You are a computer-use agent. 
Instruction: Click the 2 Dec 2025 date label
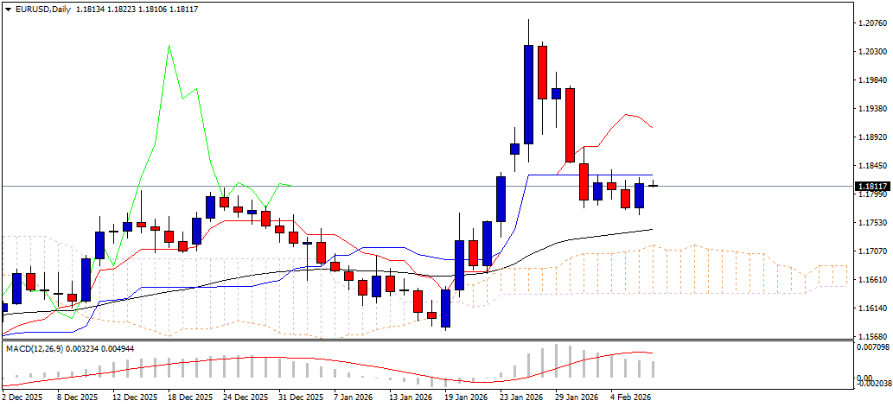22,397
